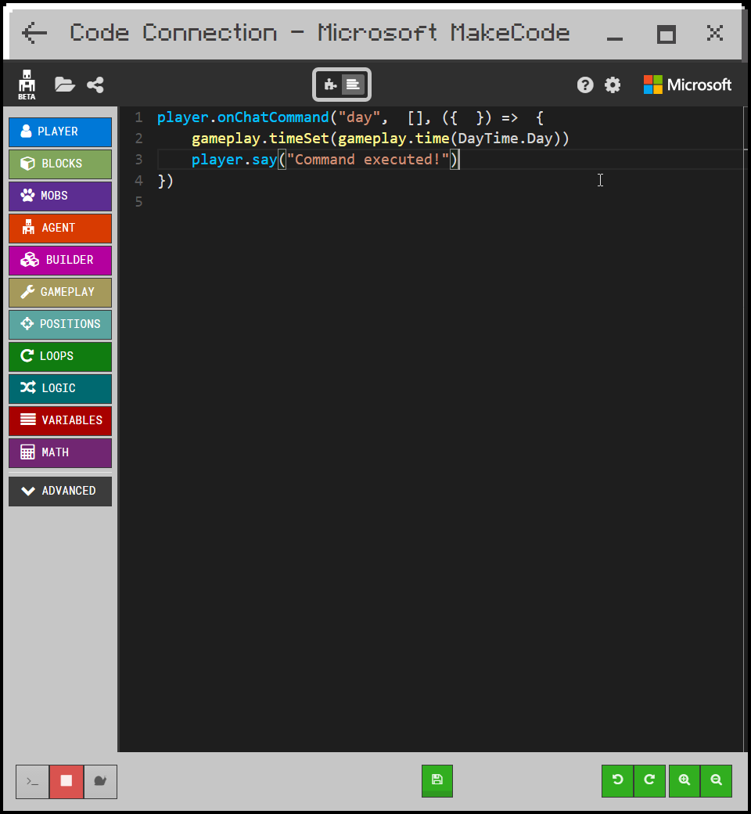Click the redo arrow button
The width and height of the screenshot is (751, 814).
click(649, 780)
